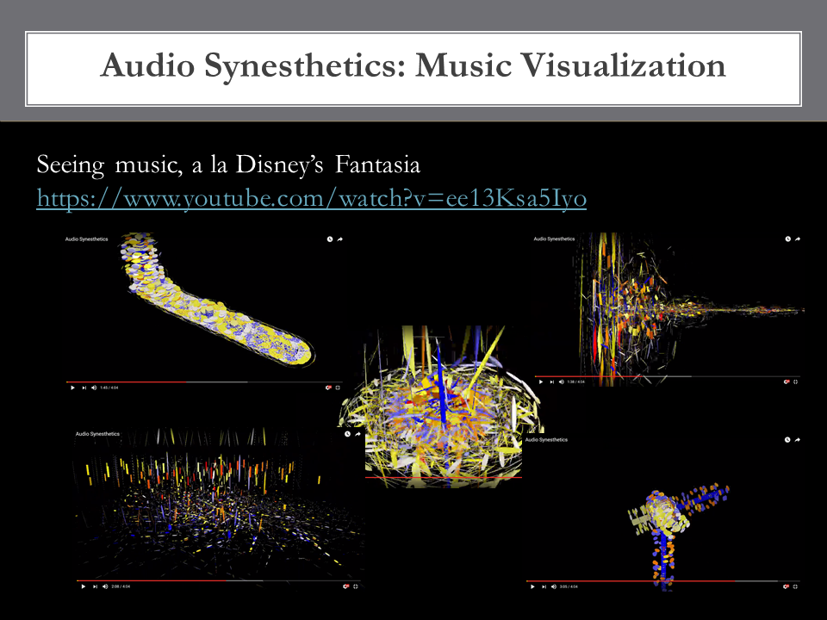This screenshot has height=620, width=827.
Task: Click share arrow on tube-shape video
Action: (340, 239)
